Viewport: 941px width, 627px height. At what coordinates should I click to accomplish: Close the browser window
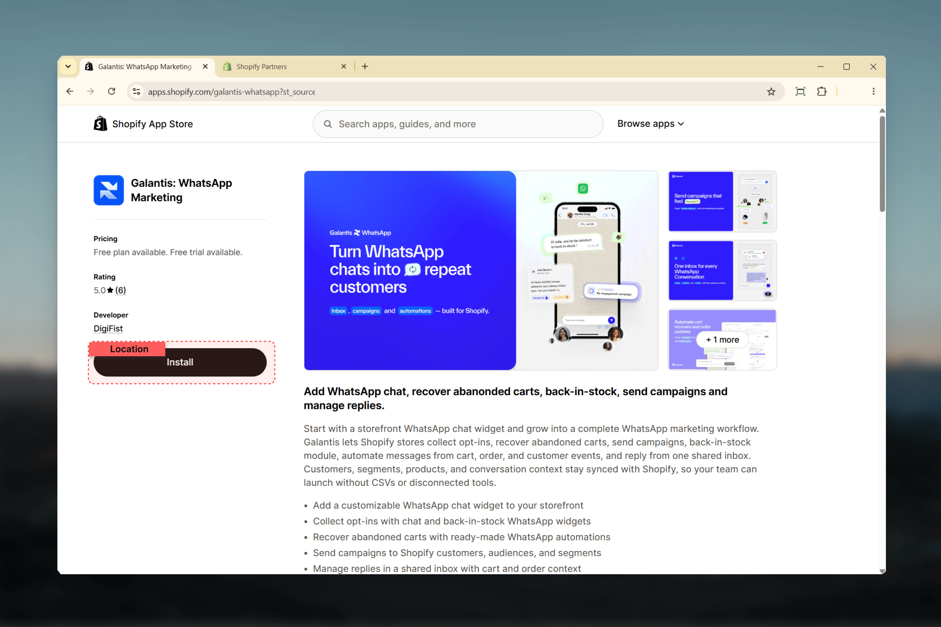click(873, 66)
